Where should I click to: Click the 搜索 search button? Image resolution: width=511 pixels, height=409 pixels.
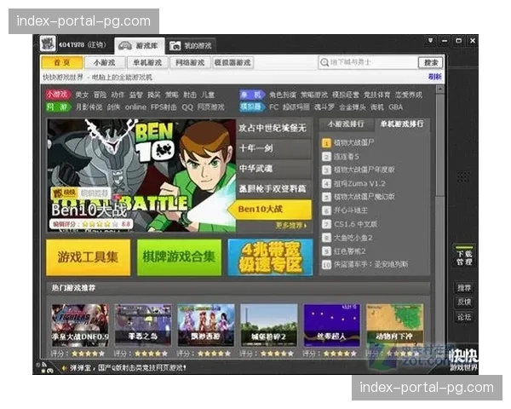430,62
